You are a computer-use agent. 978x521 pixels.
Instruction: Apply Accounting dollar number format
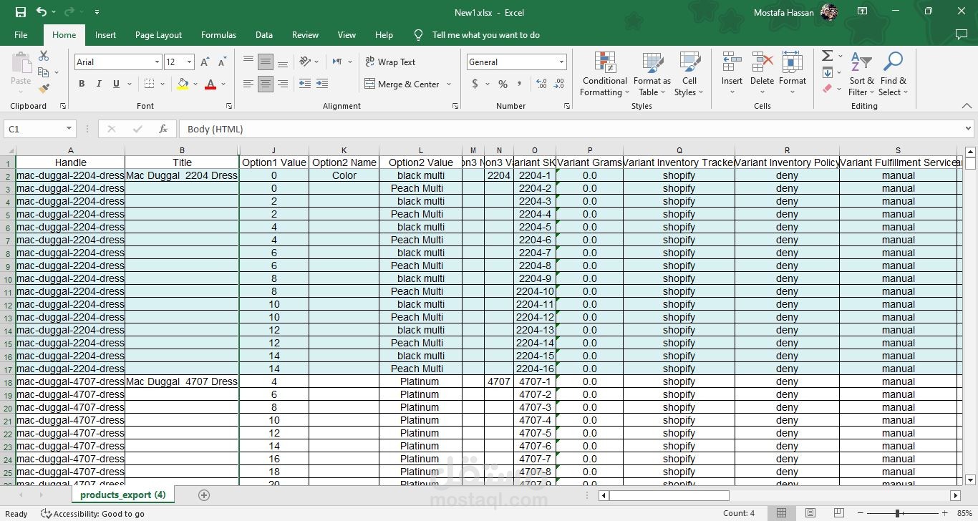475,84
